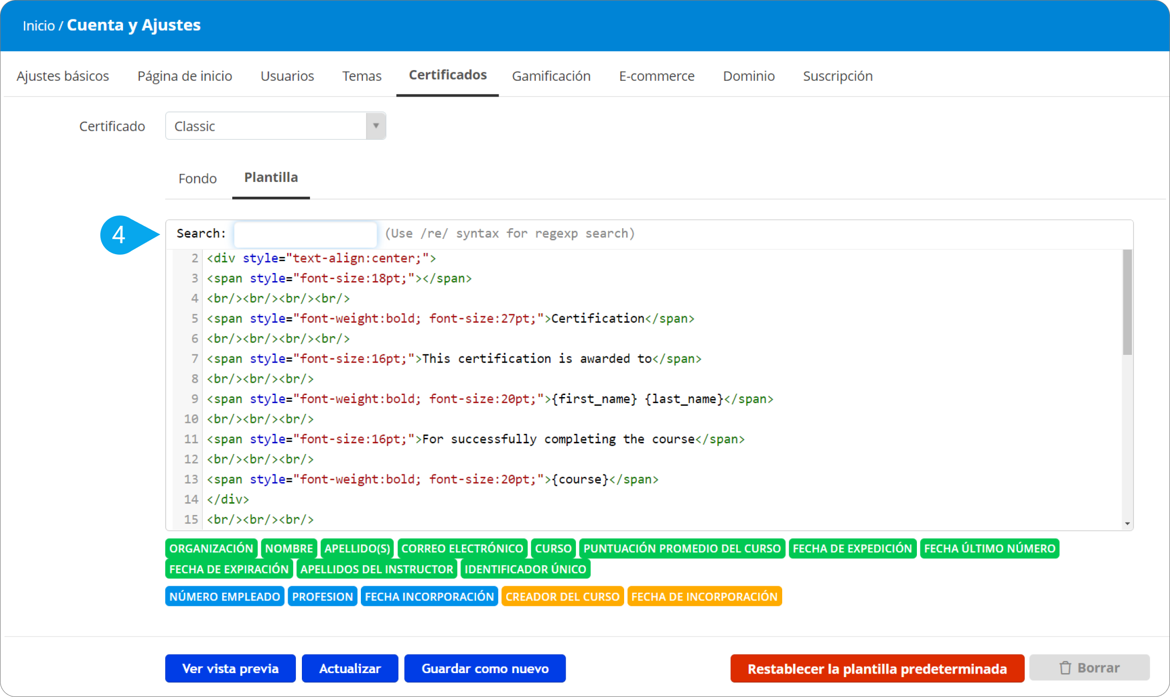Click Guardar como nuevo button
The width and height of the screenshot is (1170, 697).
pyautogui.click(x=484, y=668)
